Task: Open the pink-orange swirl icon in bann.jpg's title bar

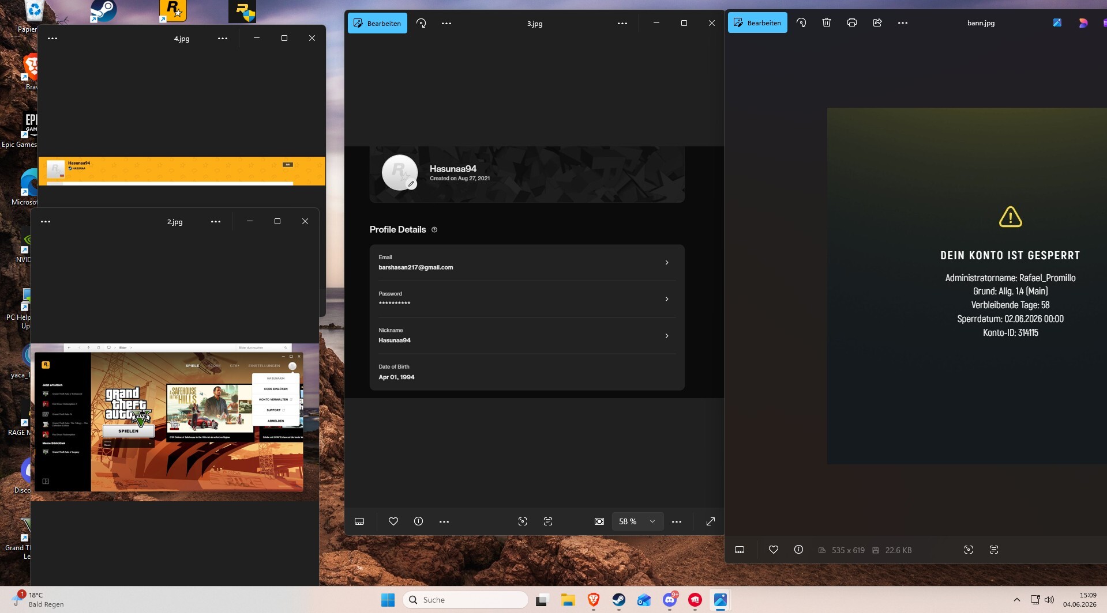Action: [1083, 22]
